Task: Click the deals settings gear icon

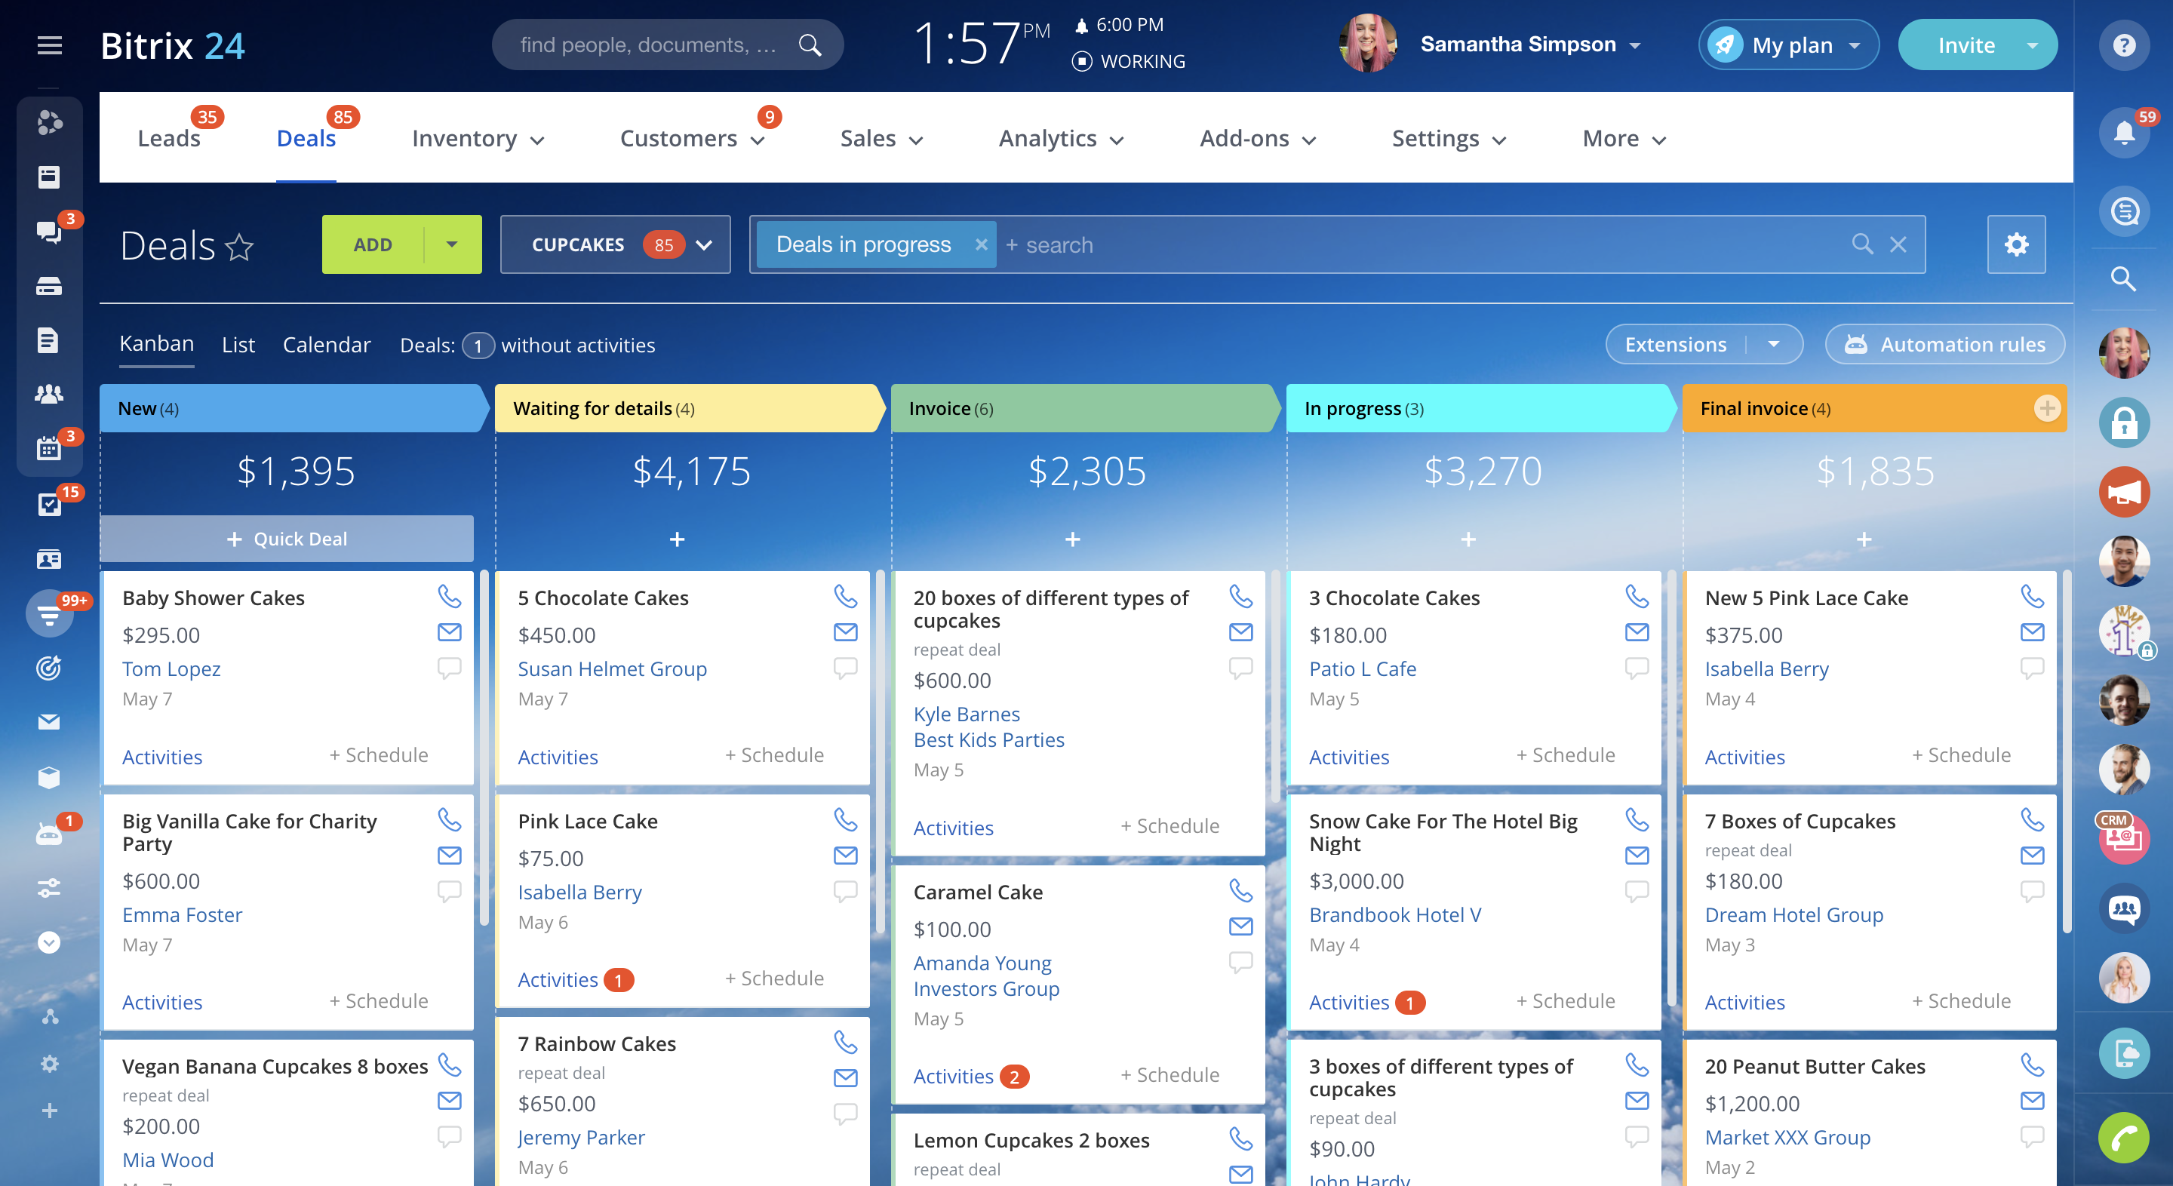Action: click(2017, 244)
